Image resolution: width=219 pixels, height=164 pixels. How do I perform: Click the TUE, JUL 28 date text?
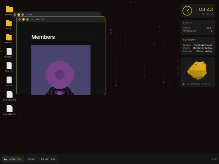coord(206,14)
